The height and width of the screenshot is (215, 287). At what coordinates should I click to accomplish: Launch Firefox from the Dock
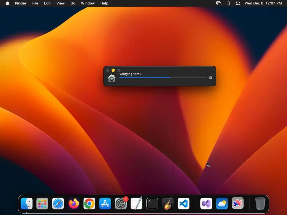click(74, 204)
